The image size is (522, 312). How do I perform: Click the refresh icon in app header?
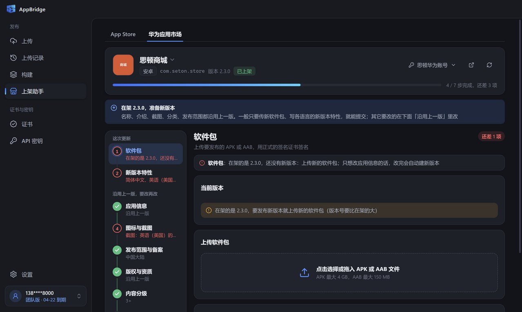tap(489, 65)
